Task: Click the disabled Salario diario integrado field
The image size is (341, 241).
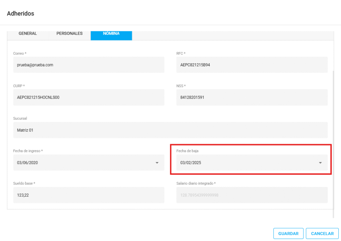Action: pos(252,195)
